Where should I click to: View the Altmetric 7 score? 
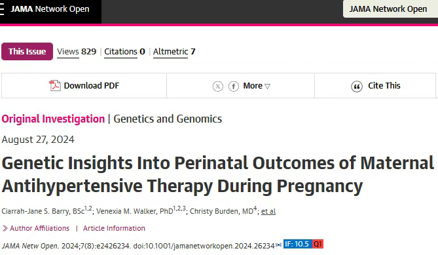click(x=174, y=52)
